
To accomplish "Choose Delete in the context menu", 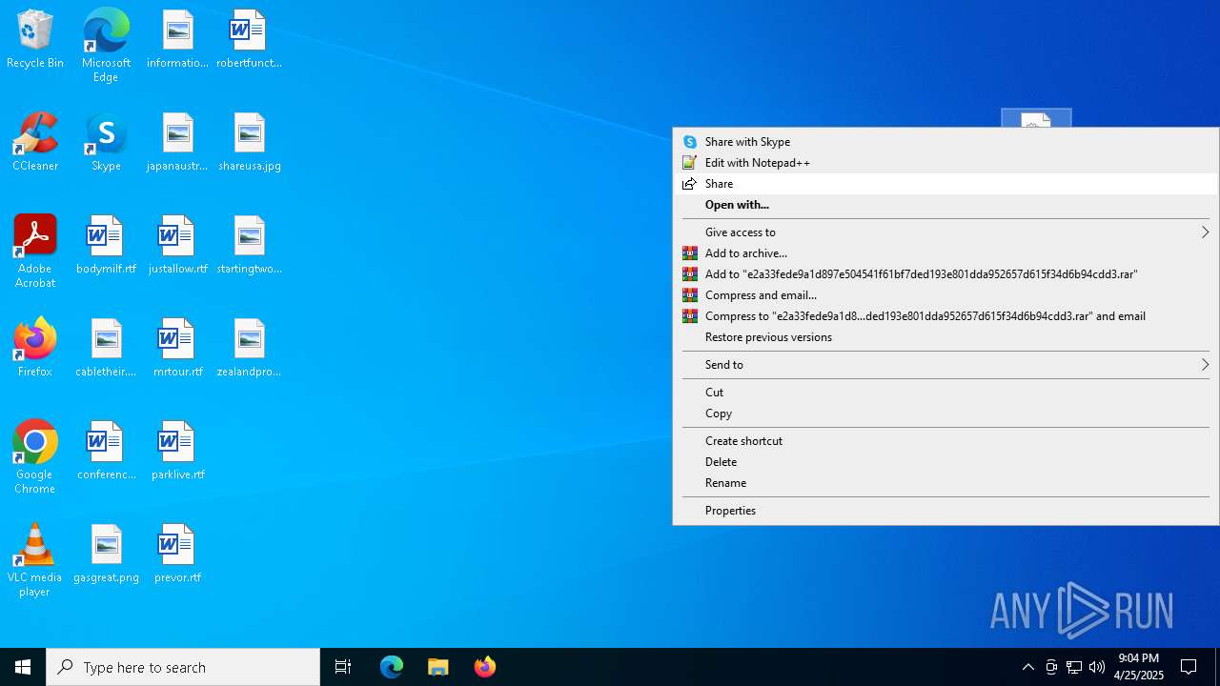I will (x=945, y=462).
